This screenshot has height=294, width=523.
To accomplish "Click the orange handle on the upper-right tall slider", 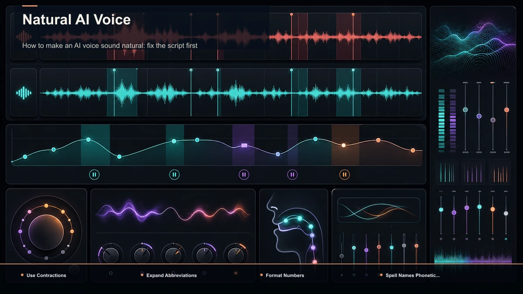I will [506, 110].
